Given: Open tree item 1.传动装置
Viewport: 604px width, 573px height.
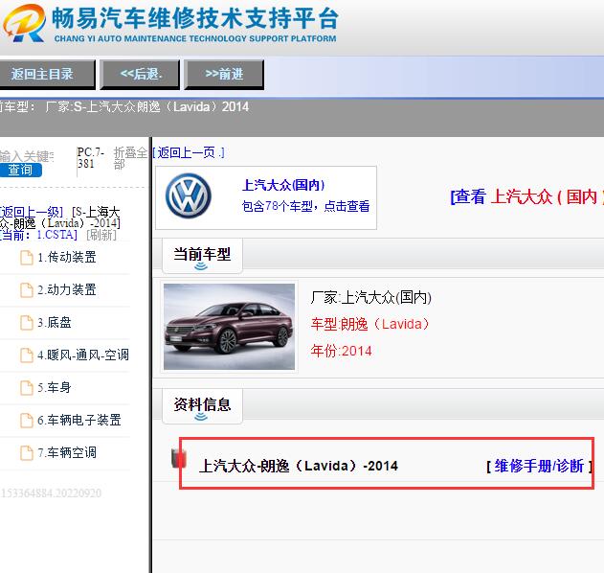Looking at the screenshot, I should (67, 257).
